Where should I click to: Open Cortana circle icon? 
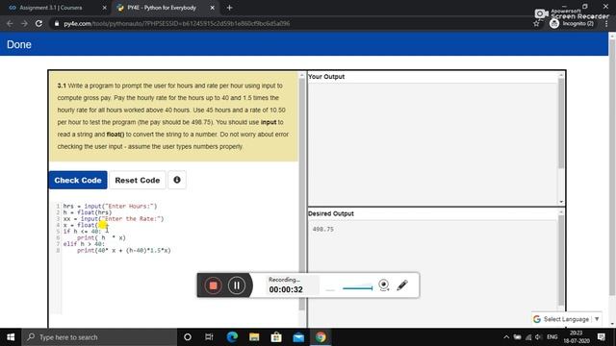(x=188, y=337)
